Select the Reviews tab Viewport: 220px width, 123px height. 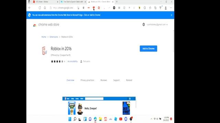(104, 80)
